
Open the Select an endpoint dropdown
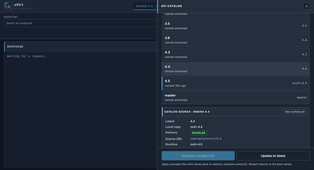click(x=81, y=23)
